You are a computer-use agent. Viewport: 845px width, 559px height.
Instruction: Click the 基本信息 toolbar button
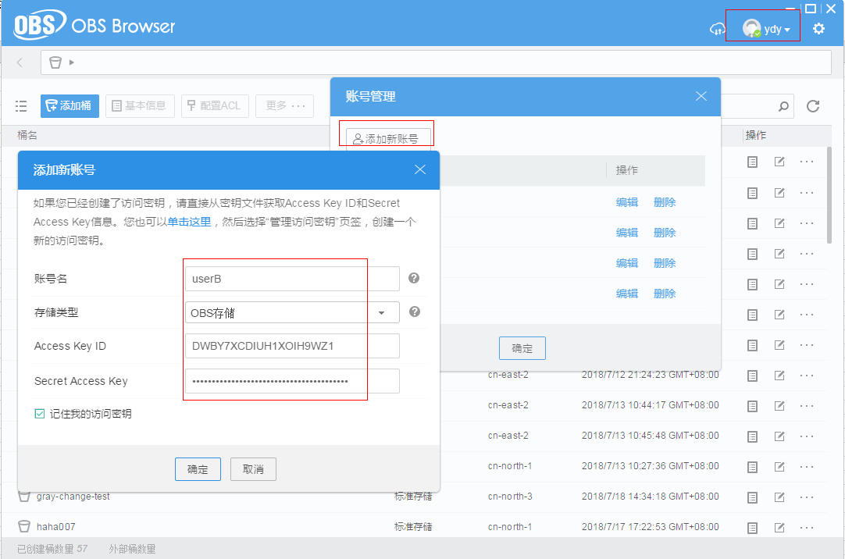(140, 105)
